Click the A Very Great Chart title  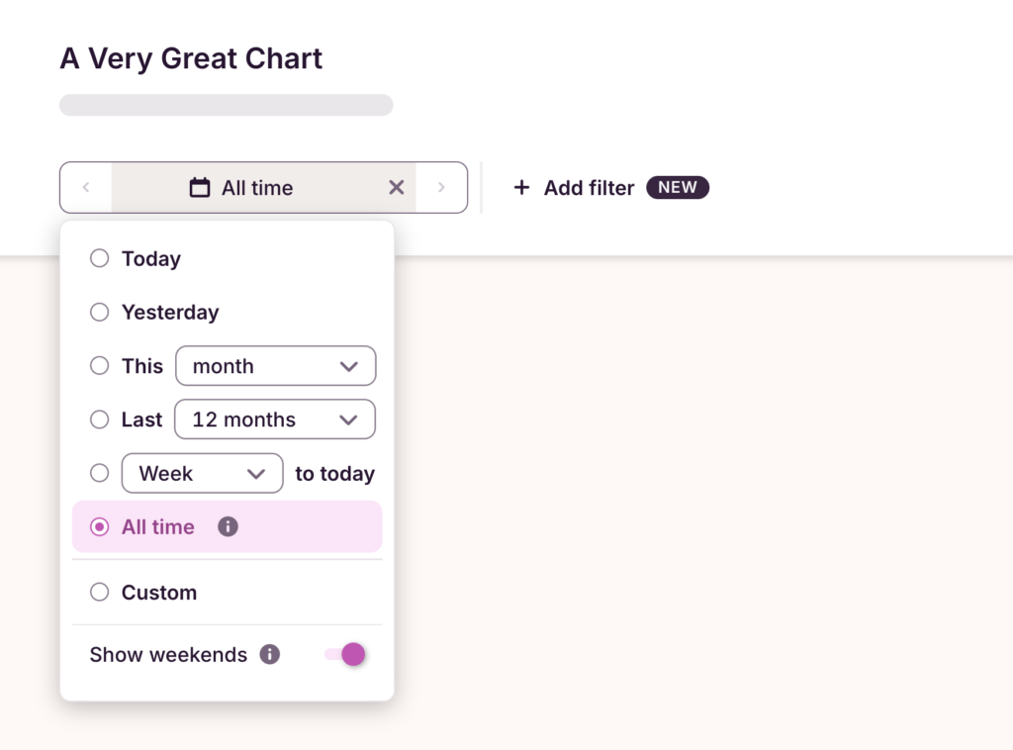click(191, 58)
